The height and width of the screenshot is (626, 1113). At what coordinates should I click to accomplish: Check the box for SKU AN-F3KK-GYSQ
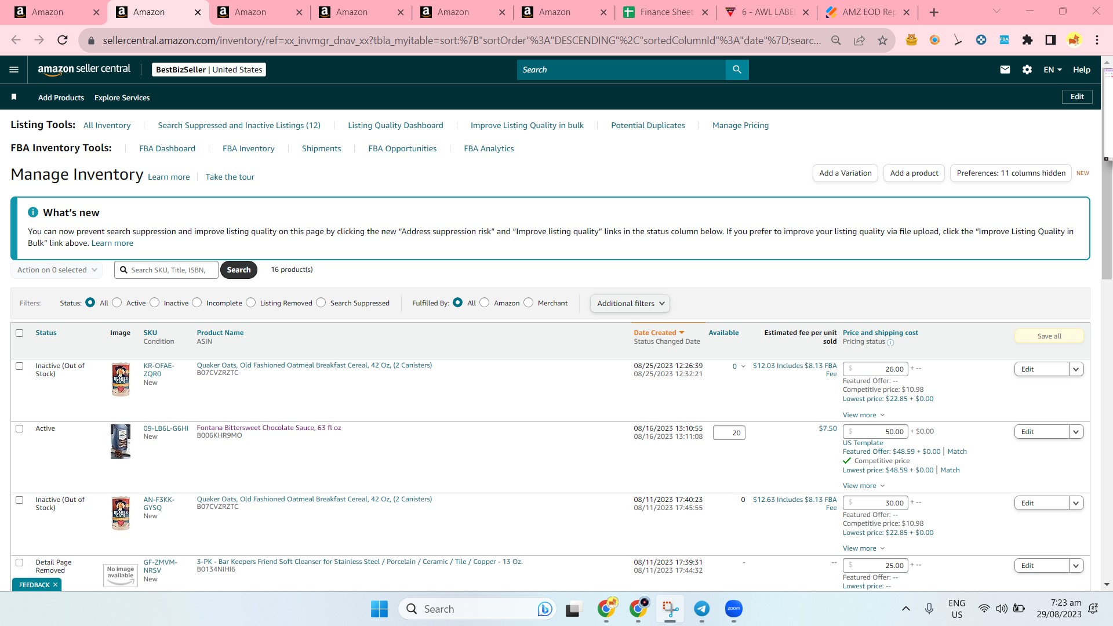click(20, 500)
